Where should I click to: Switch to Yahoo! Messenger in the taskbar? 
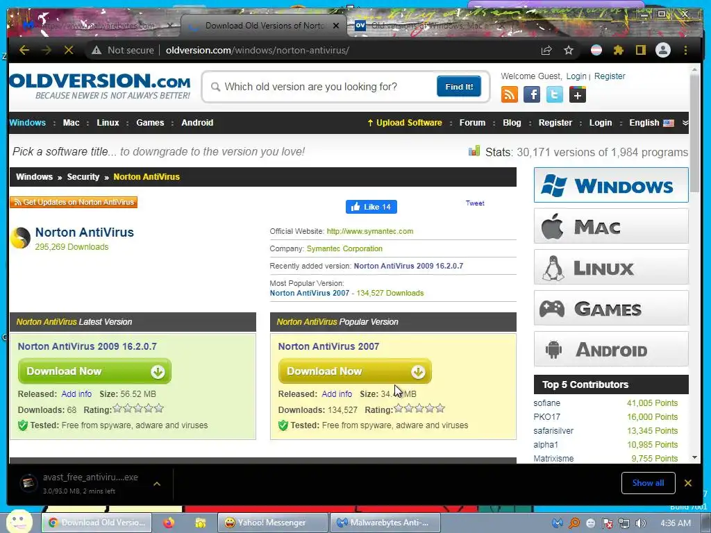[x=272, y=523]
